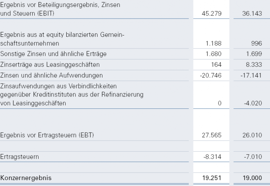Click the 'Zinserträge aus Leasinggeschäften' row label
This screenshot has width=270, height=186.
point(50,65)
